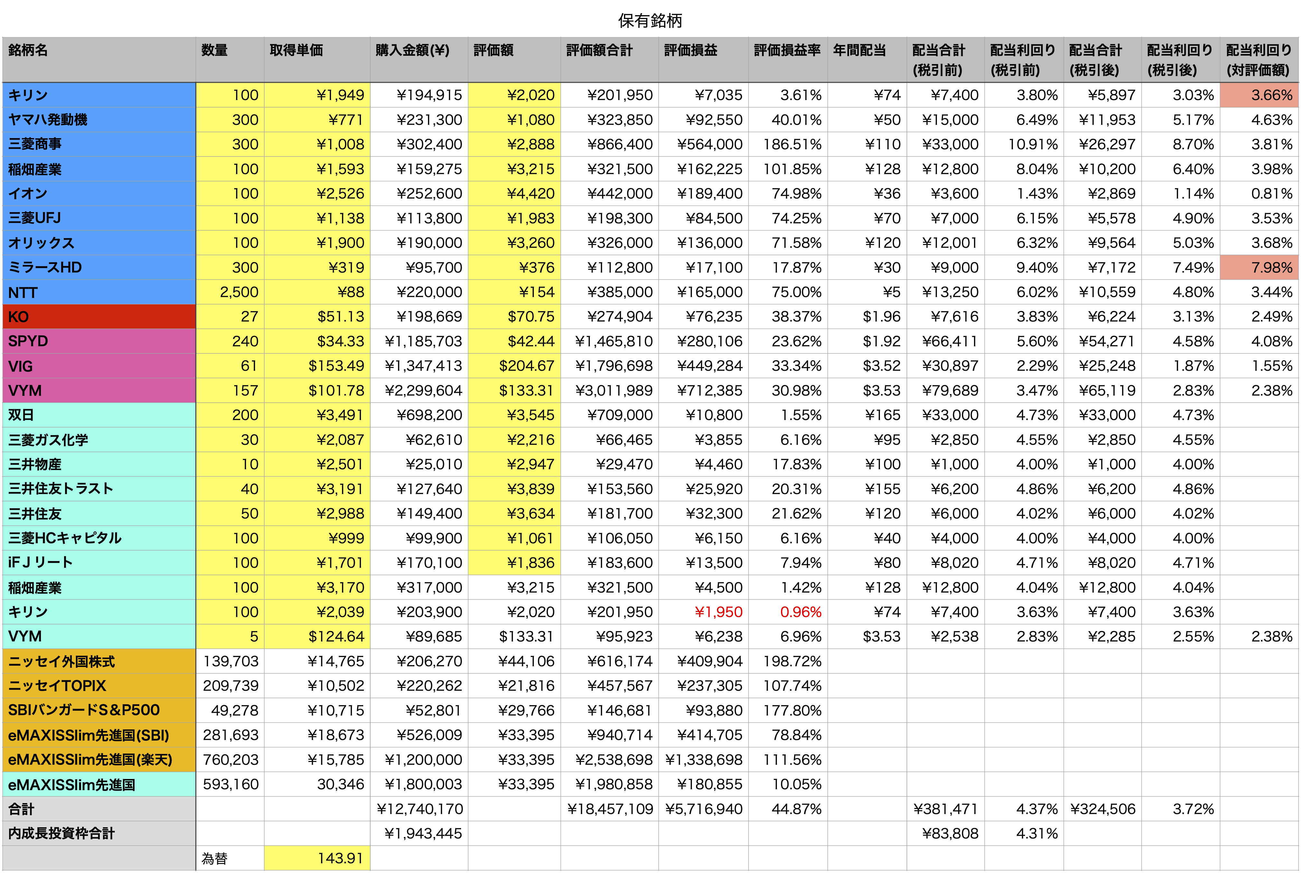The image size is (1301, 873).
Task: Click the 760,203 quantity cell
Action: pos(230,760)
